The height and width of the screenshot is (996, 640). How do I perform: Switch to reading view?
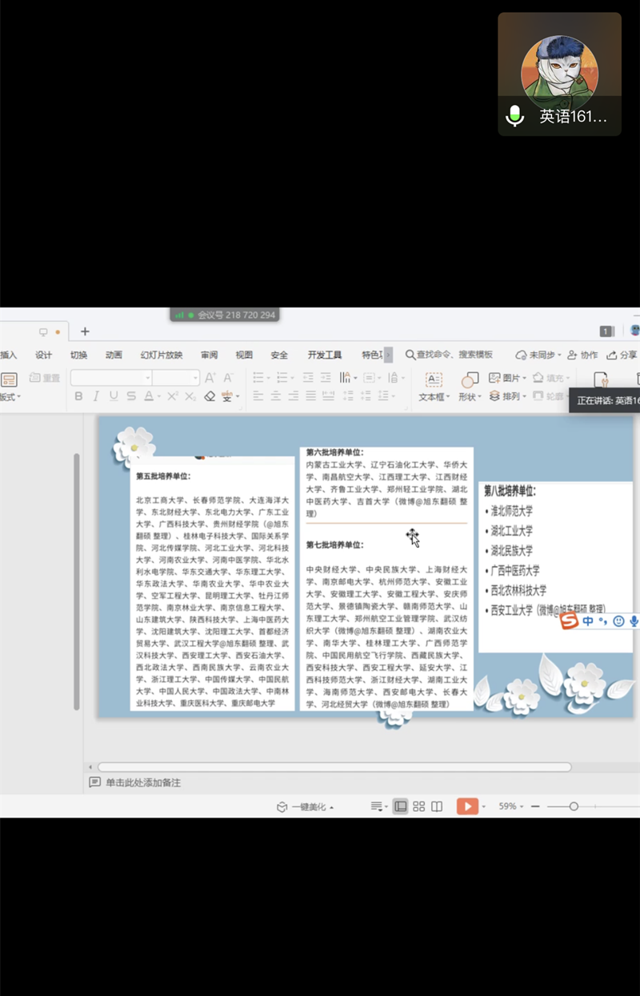437,806
